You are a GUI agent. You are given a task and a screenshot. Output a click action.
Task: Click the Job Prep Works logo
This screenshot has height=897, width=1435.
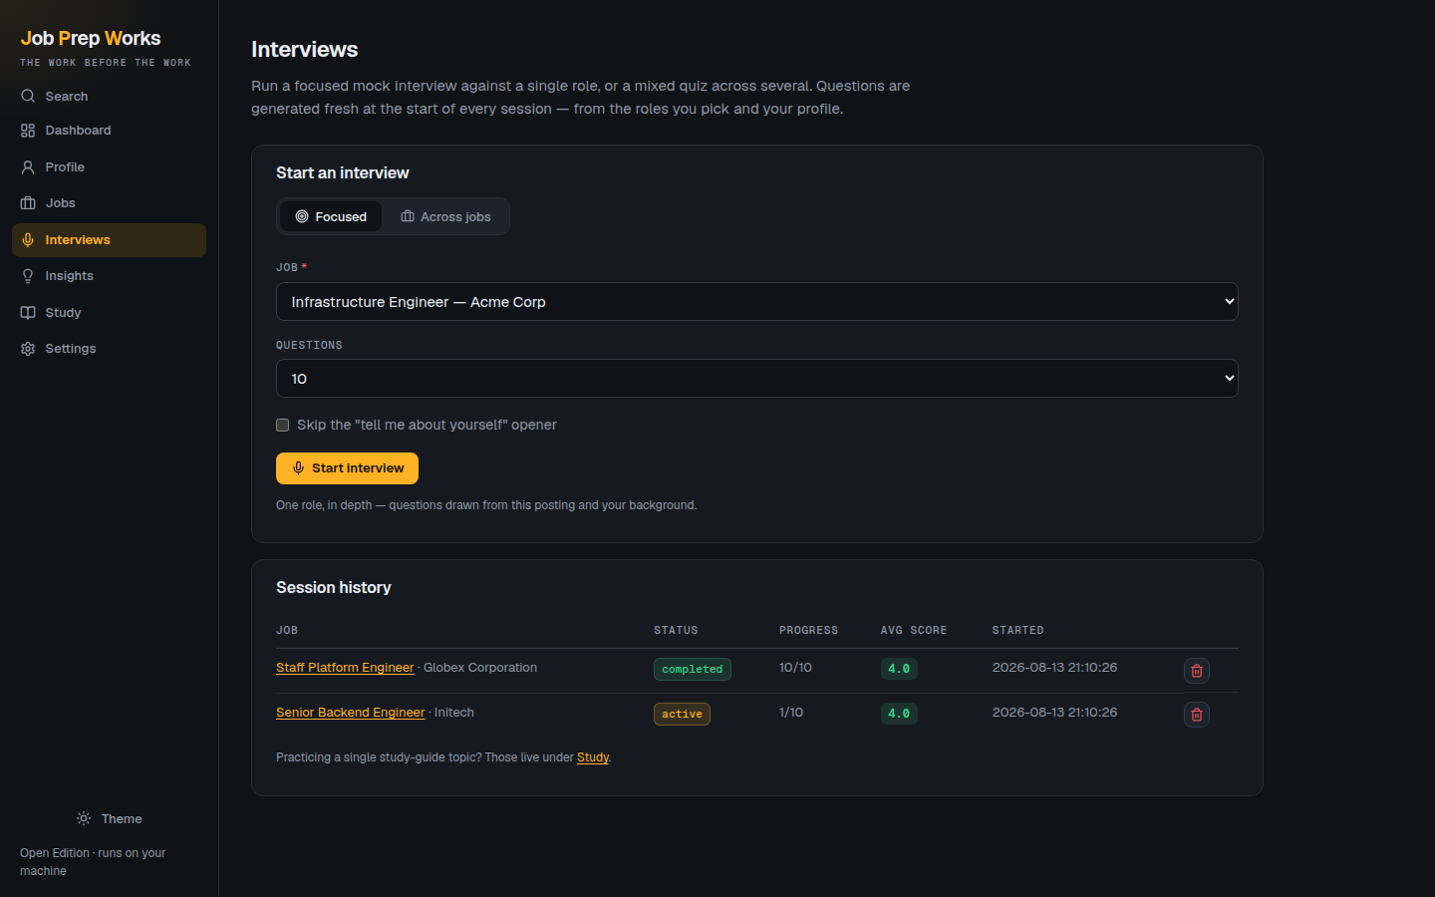[91, 38]
